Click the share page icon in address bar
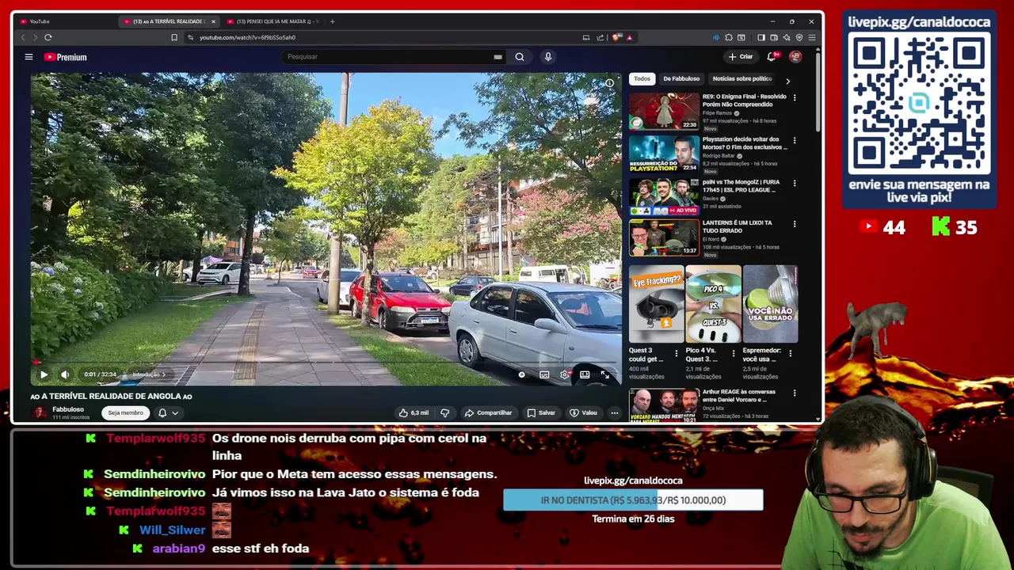Image resolution: width=1014 pixels, height=570 pixels. [600, 37]
